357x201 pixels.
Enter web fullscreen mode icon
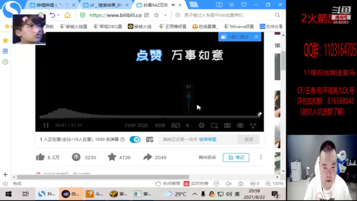coord(240,126)
